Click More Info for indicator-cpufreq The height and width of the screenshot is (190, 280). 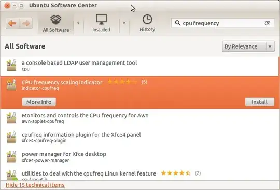click(x=39, y=102)
